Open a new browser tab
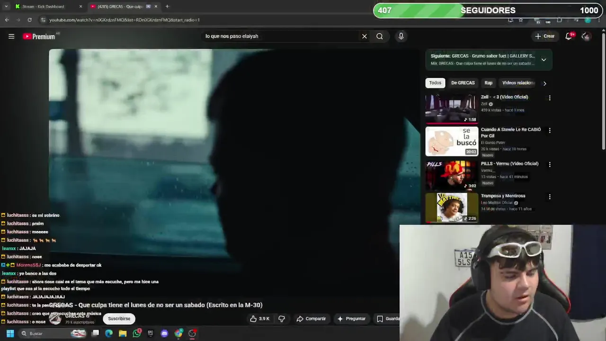The image size is (606, 341). click(x=167, y=7)
